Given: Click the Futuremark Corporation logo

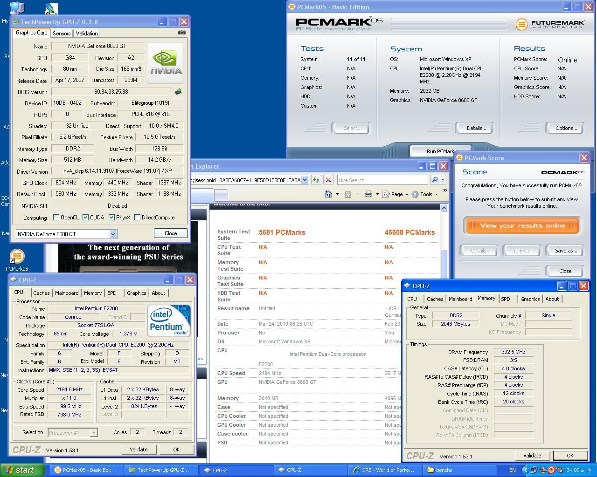Looking at the screenshot, I should [x=550, y=24].
